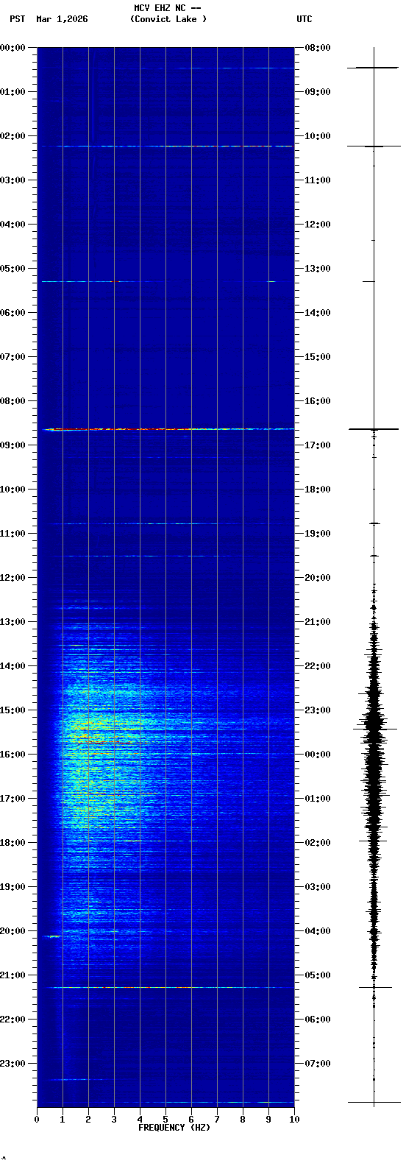Click the UTC time label '13:00'
Screen dimensions: 406x1166
[318, 269]
